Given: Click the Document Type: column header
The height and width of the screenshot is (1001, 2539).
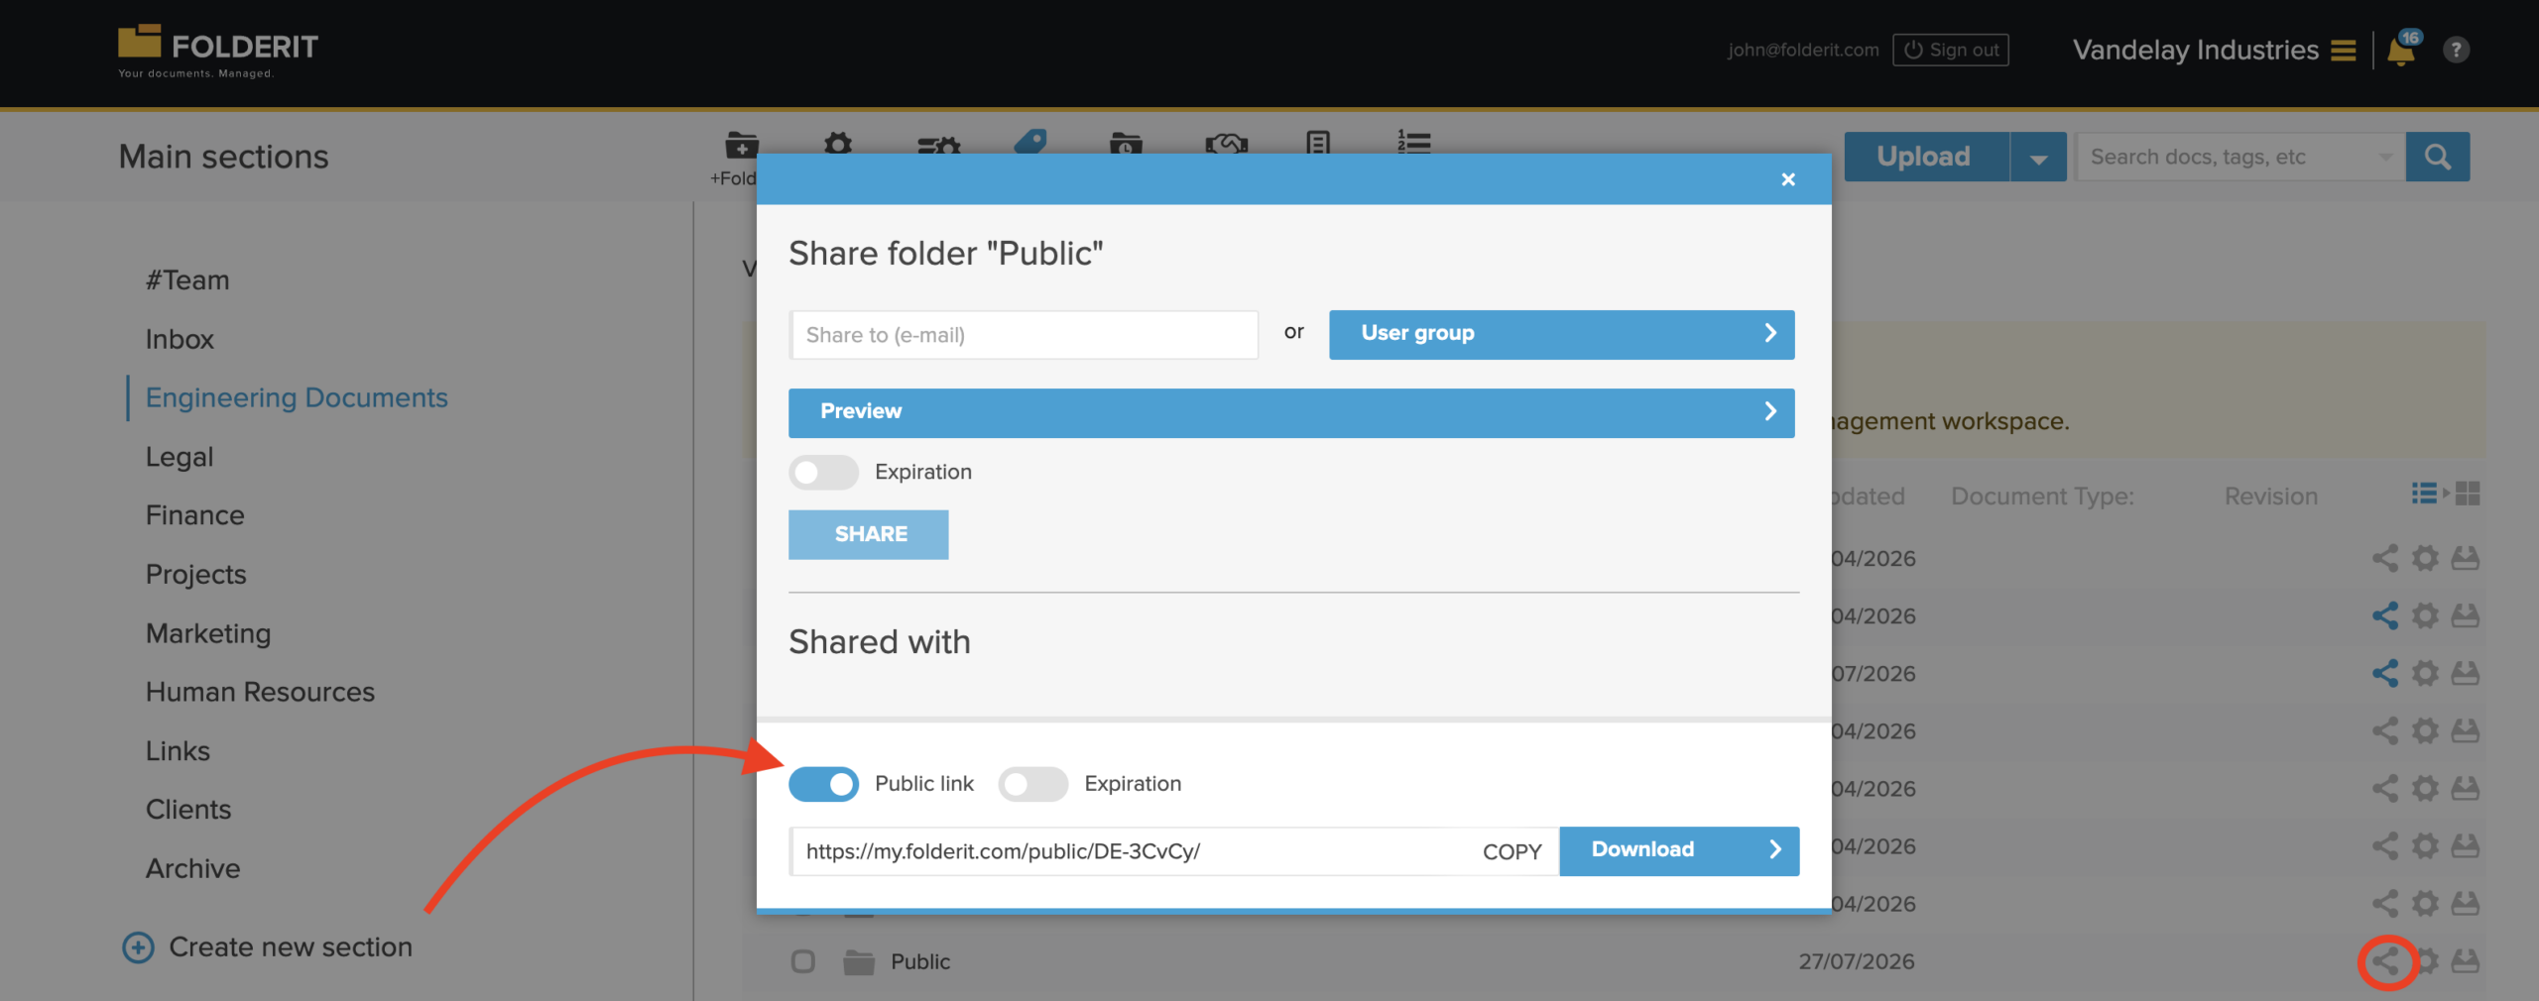Looking at the screenshot, I should [2042, 497].
